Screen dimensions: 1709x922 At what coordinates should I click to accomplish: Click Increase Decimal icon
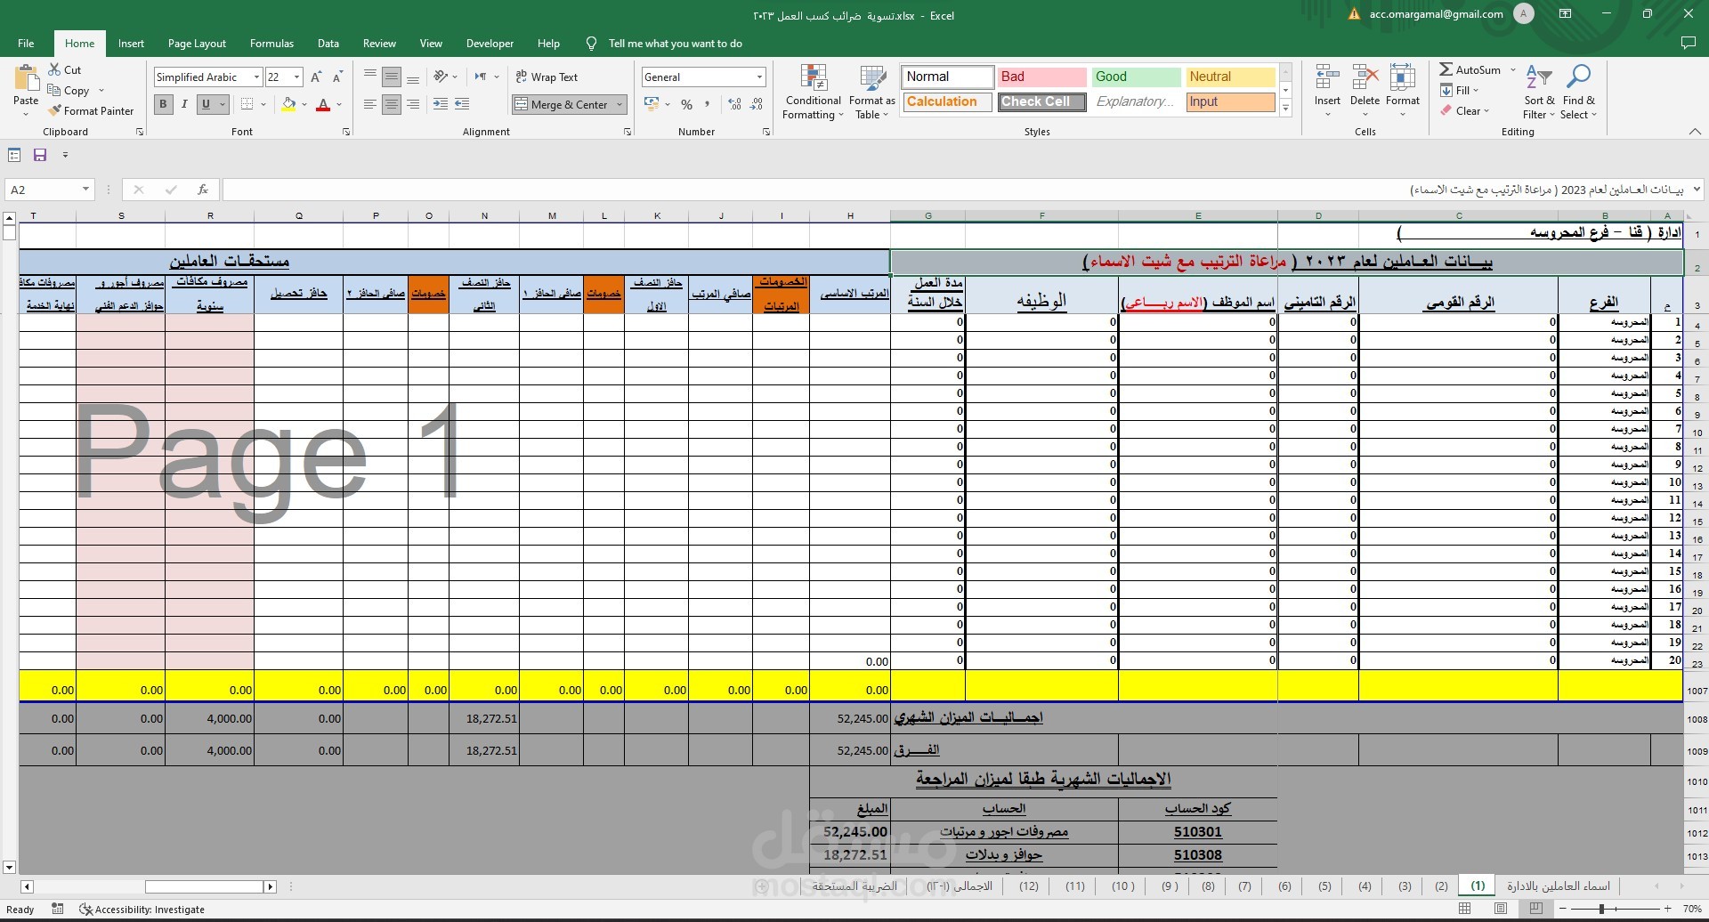[735, 104]
